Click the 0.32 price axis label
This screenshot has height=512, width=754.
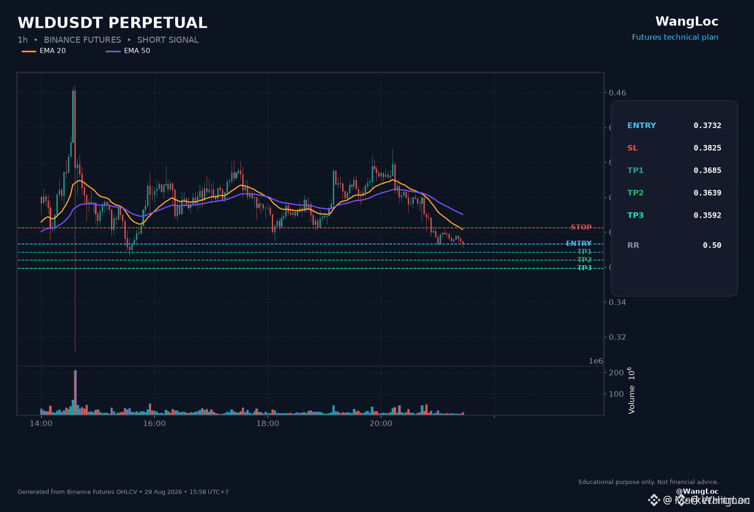(617, 337)
